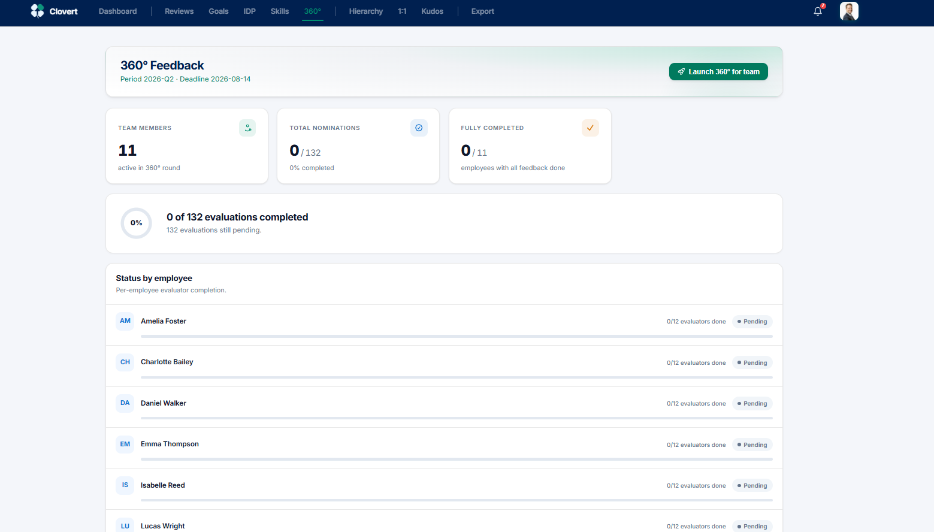Select the 360° tab

313,11
